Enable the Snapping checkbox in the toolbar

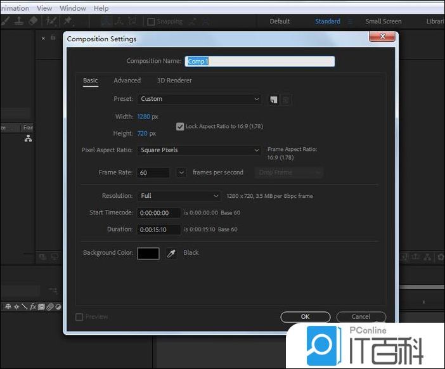[x=151, y=22]
